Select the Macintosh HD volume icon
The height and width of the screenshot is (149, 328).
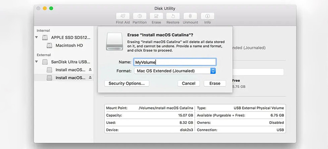click(50, 46)
